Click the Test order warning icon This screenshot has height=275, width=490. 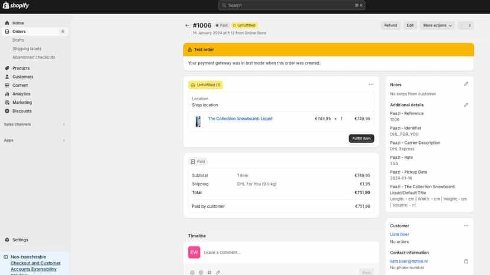tap(190, 50)
